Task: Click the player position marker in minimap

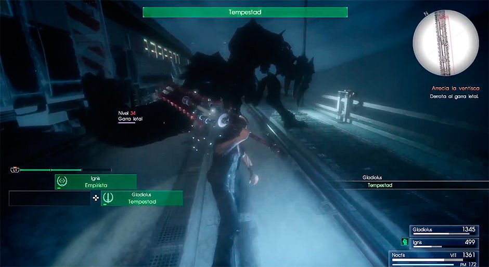Action: click(446, 43)
